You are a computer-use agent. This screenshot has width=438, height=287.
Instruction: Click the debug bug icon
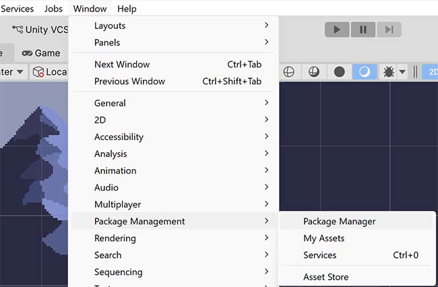pyautogui.click(x=389, y=72)
